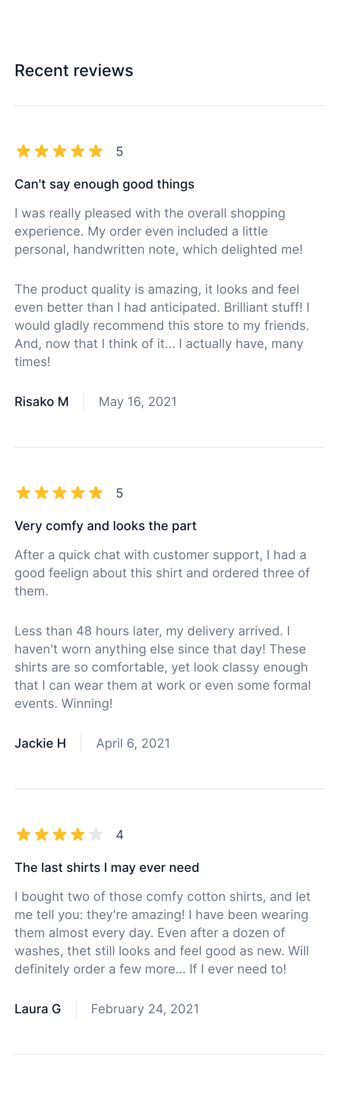Open the 'Very comfy and looks the part' title
The width and height of the screenshot is (339, 1113).
tap(106, 526)
